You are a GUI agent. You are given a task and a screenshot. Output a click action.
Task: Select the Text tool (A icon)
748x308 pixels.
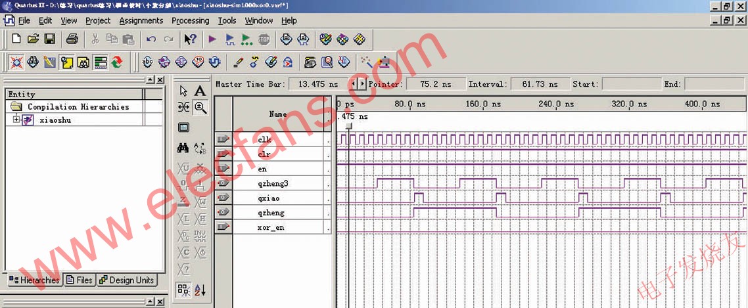tap(200, 91)
